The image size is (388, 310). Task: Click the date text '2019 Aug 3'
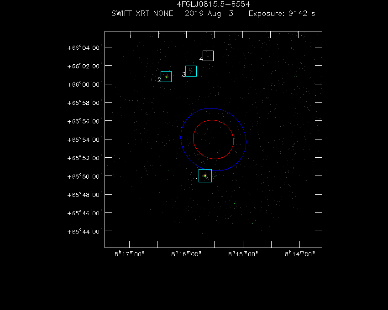[x=209, y=14]
